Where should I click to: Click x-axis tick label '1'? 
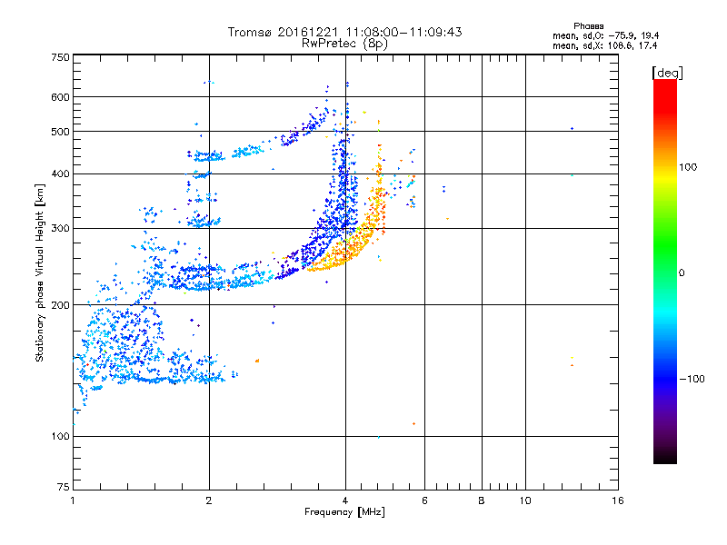point(73,500)
